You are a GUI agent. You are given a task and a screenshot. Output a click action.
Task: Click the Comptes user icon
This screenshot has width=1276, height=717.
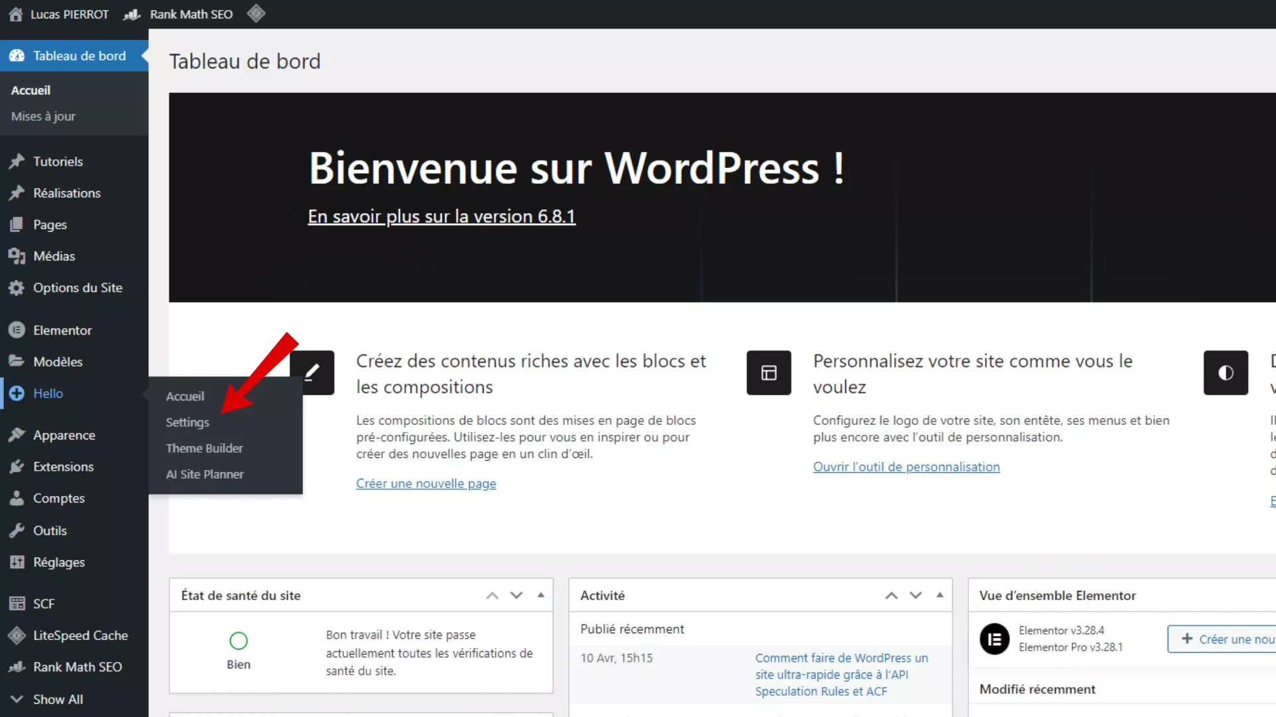point(17,498)
